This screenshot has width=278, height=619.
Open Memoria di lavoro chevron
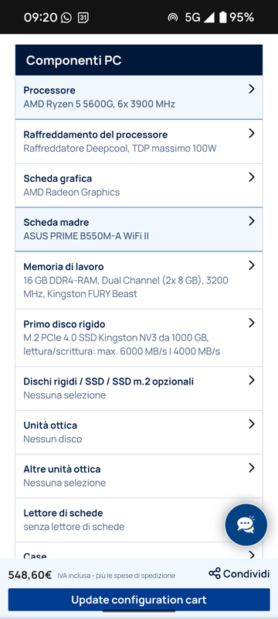(x=252, y=265)
